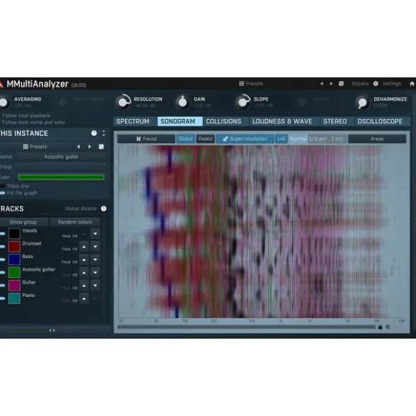Collapse the This Instance panel arrows
Viewport: 416px width, 416px height.
click(104, 133)
